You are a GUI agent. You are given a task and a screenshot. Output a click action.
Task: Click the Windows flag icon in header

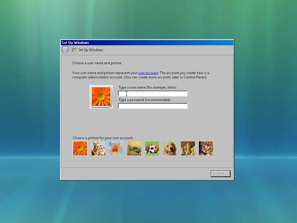pos(74,50)
